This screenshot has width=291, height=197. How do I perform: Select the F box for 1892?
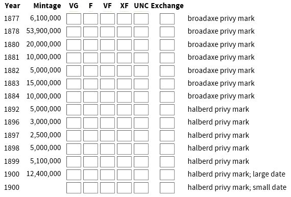pos(90,110)
